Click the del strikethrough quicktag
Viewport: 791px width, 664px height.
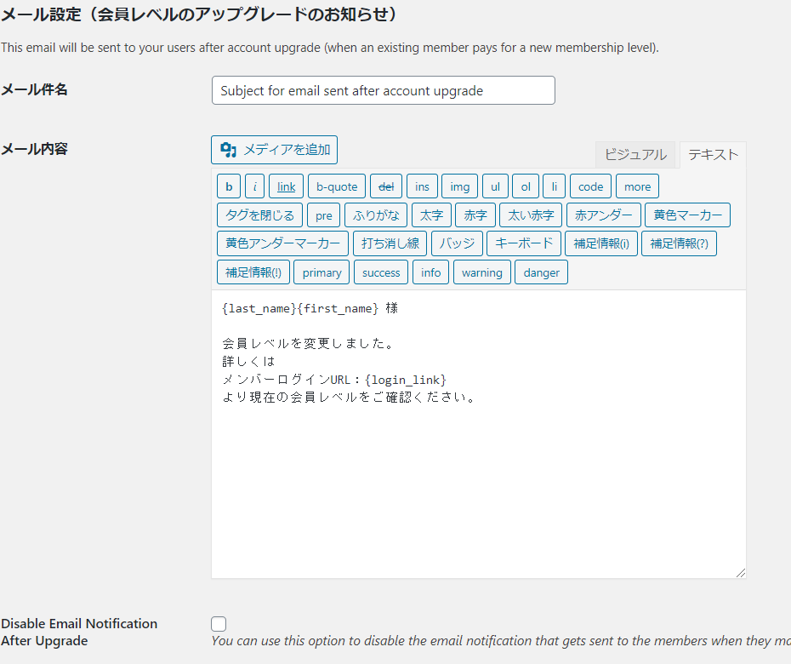tap(386, 186)
